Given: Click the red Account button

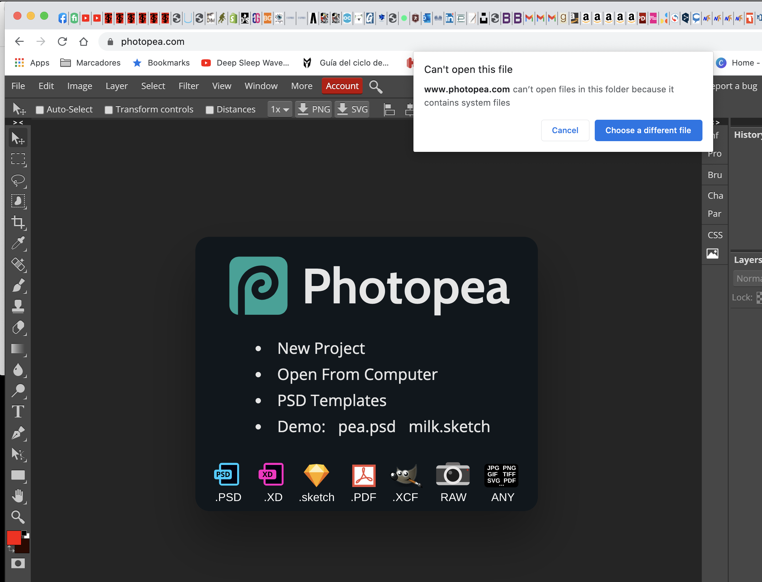Looking at the screenshot, I should (342, 86).
